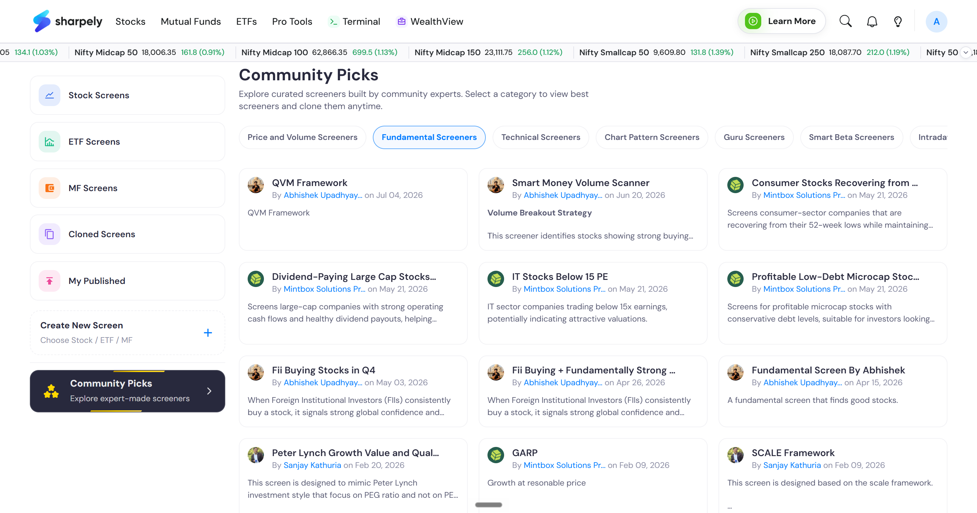
Task: Open the ETFs menu
Action: [x=247, y=22]
